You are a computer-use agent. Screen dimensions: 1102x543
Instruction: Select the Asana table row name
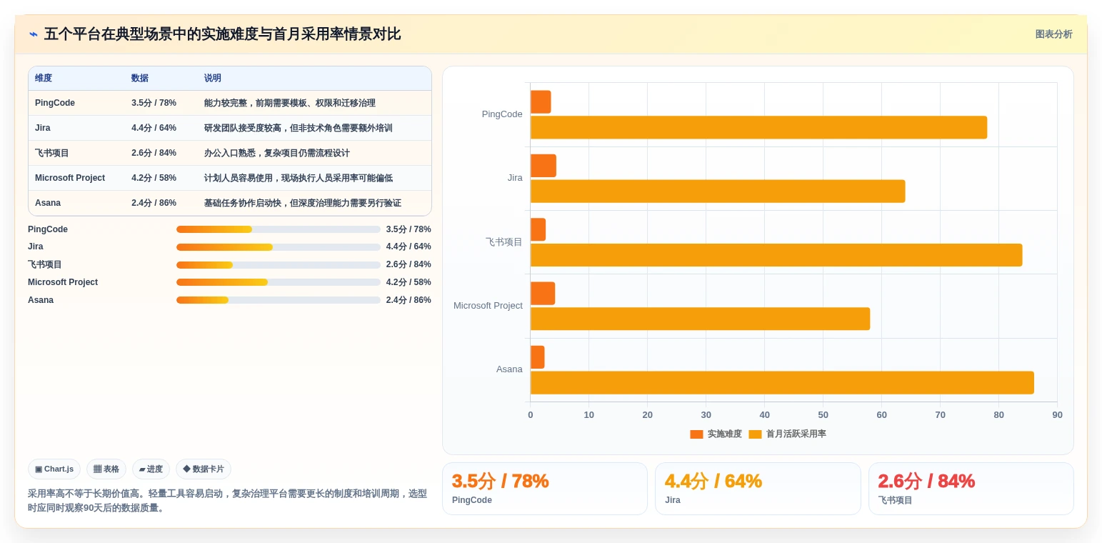click(48, 203)
